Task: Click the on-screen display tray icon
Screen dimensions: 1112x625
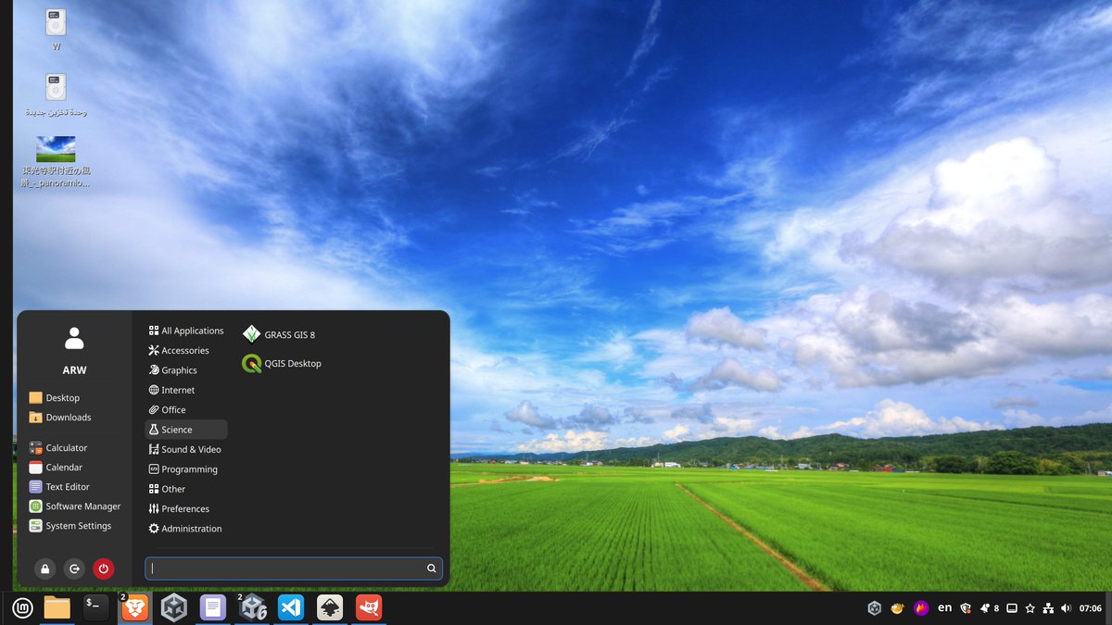Action: (1012, 608)
